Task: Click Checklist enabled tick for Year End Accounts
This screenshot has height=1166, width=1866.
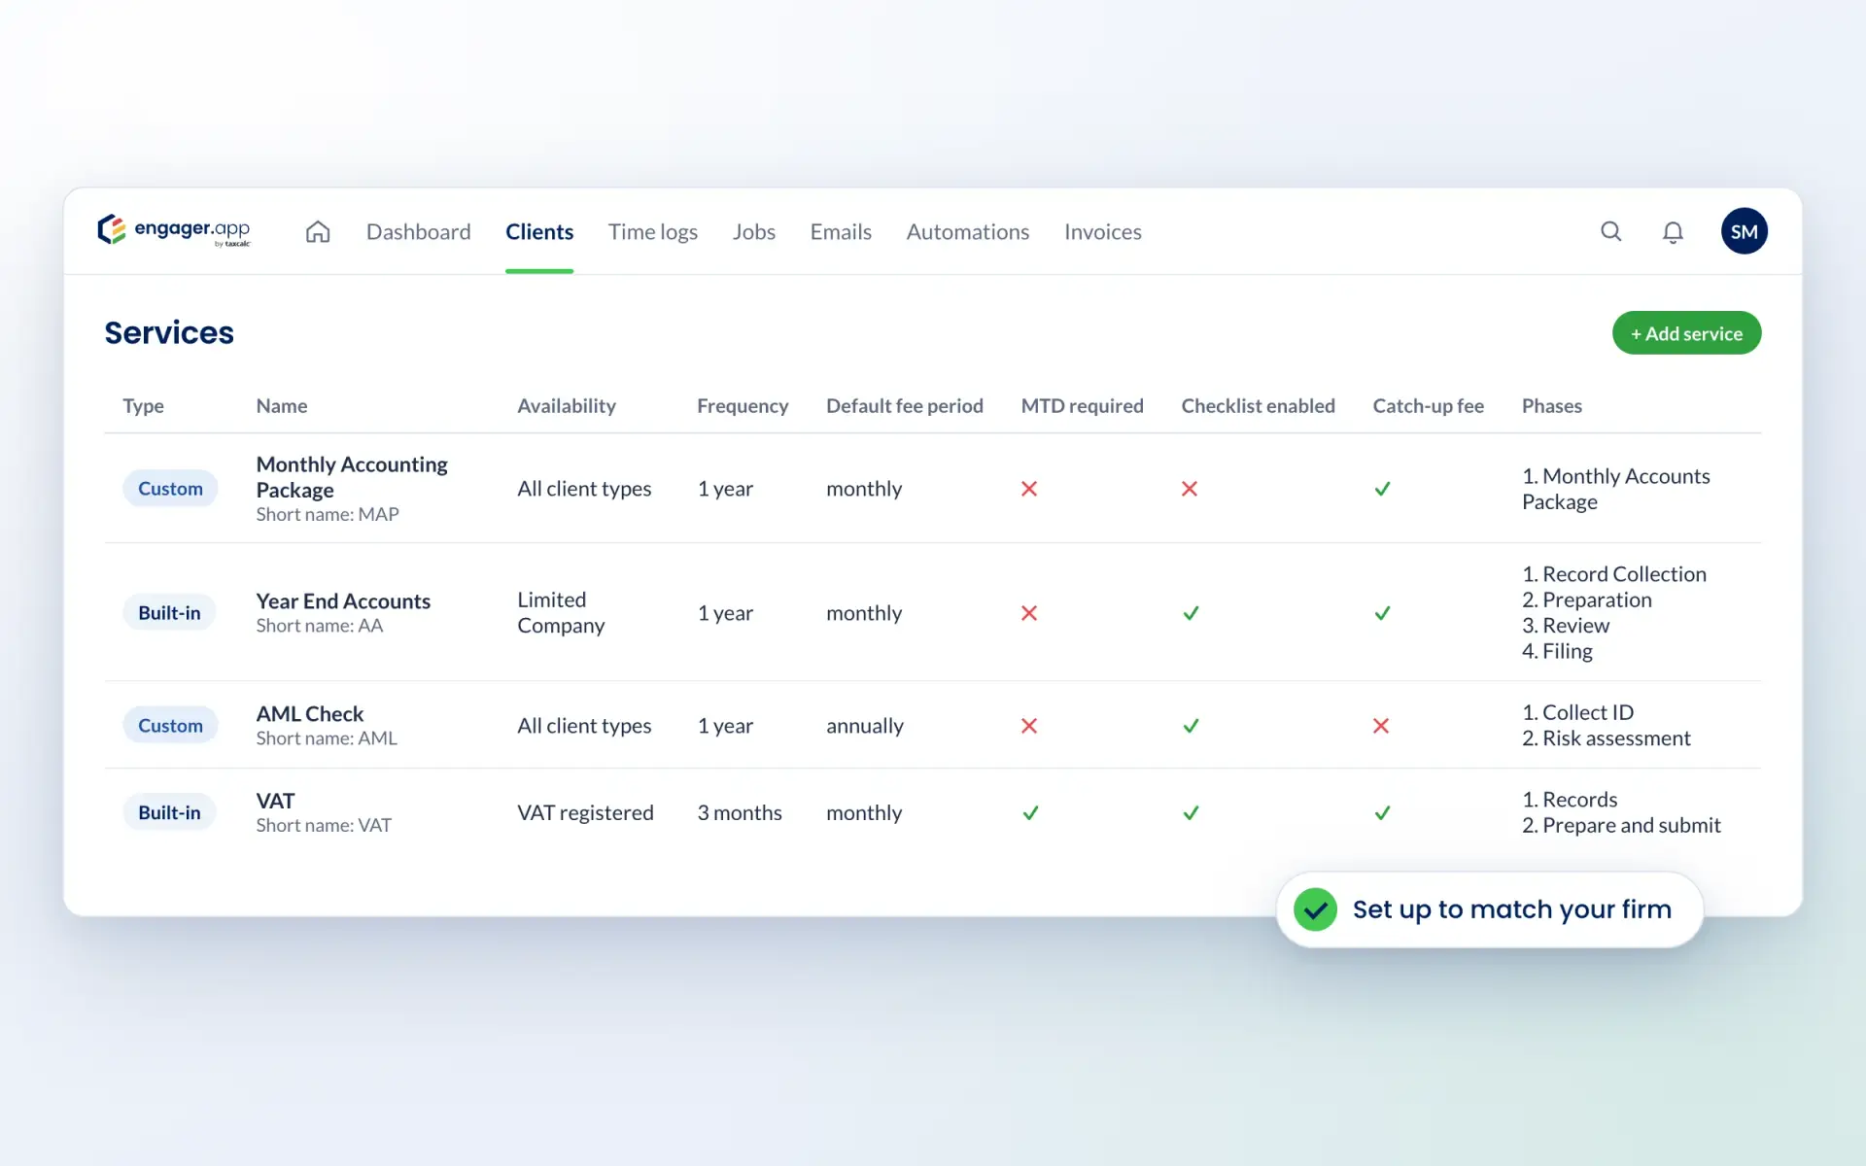Action: tap(1191, 613)
